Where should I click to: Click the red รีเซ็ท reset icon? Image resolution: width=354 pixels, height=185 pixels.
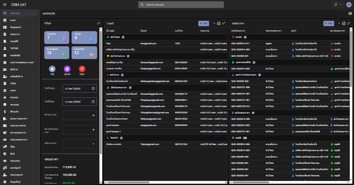coord(82,69)
